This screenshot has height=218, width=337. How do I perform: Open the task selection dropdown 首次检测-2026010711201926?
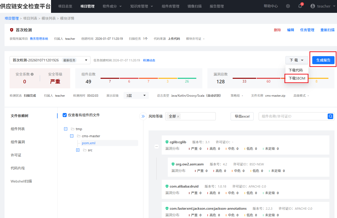point(50,60)
